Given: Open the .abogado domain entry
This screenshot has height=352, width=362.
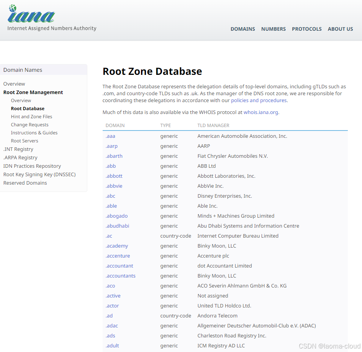Looking at the screenshot, I should [116, 216].
